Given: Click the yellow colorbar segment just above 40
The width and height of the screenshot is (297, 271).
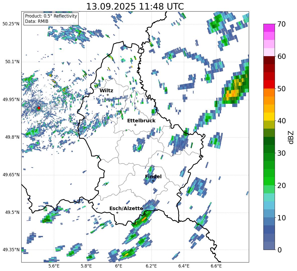Looking at the screenshot, I should (269, 117).
